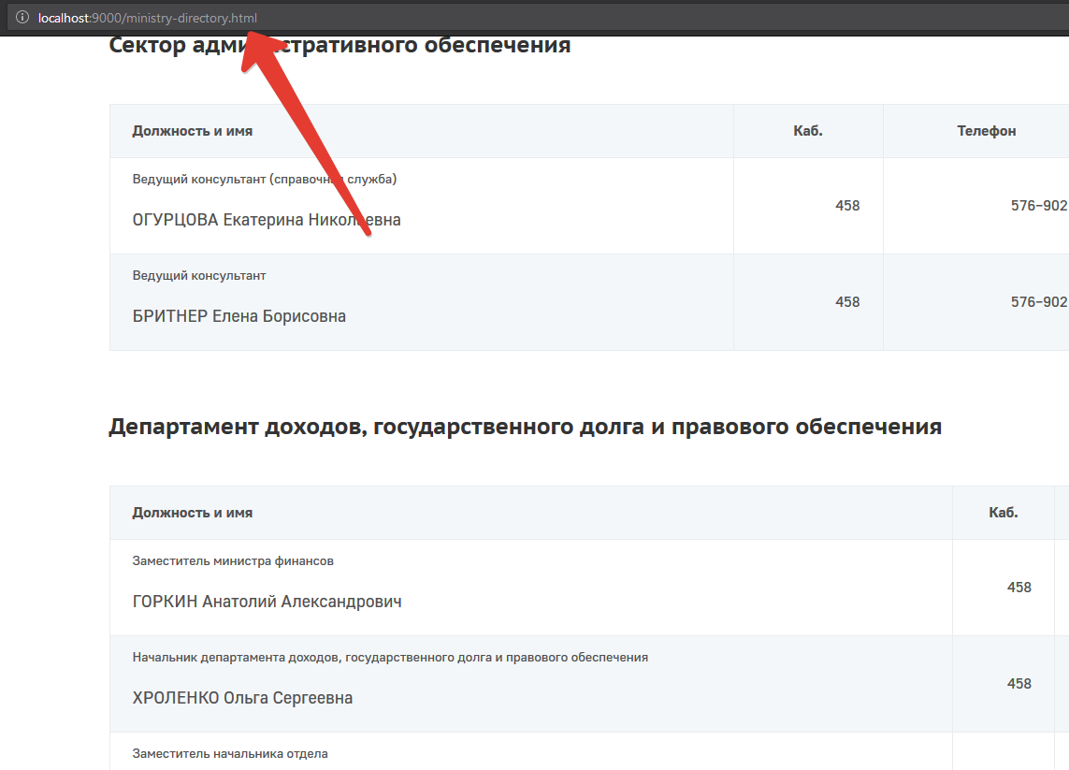This screenshot has height=770, width=1069.
Task: Click the "Телефон" column header
Action: (986, 131)
